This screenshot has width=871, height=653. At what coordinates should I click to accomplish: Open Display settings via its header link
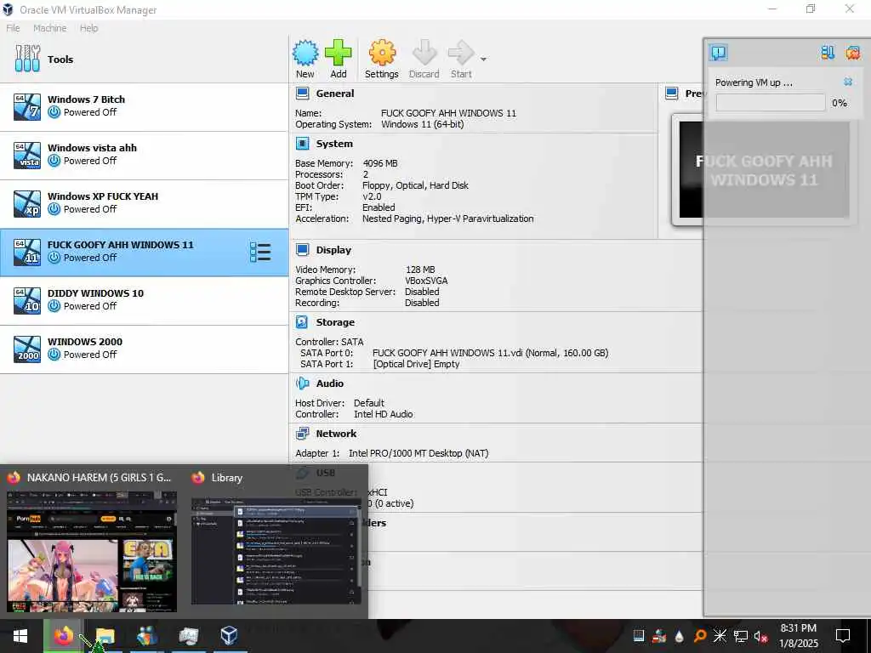tap(333, 250)
